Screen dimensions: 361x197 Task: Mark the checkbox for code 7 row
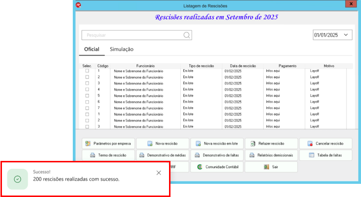[x=87, y=108]
